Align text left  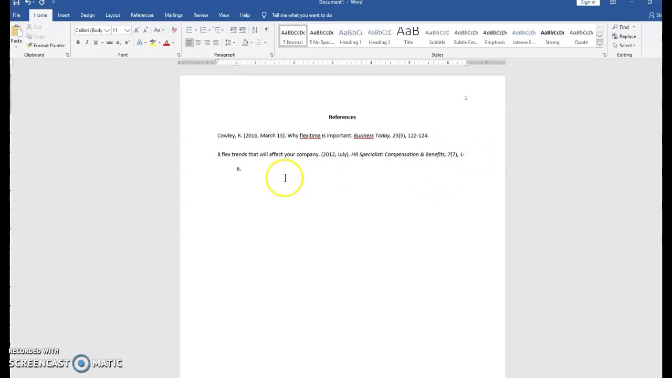pos(189,43)
